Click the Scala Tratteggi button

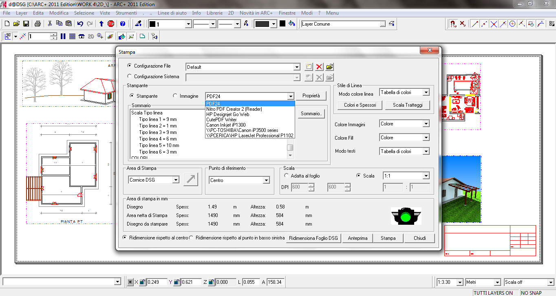[x=408, y=105]
